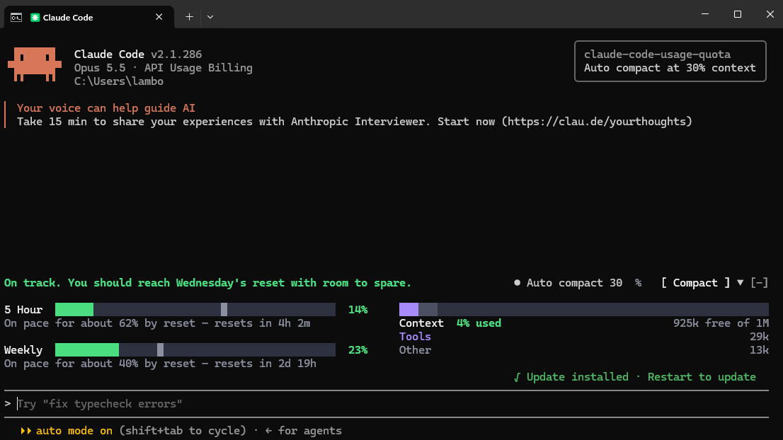Click the claude-code-usage-quota box title
Image resolution: width=783 pixels, height=440 pixels.
pyautogui.click(x=657, y=54)
